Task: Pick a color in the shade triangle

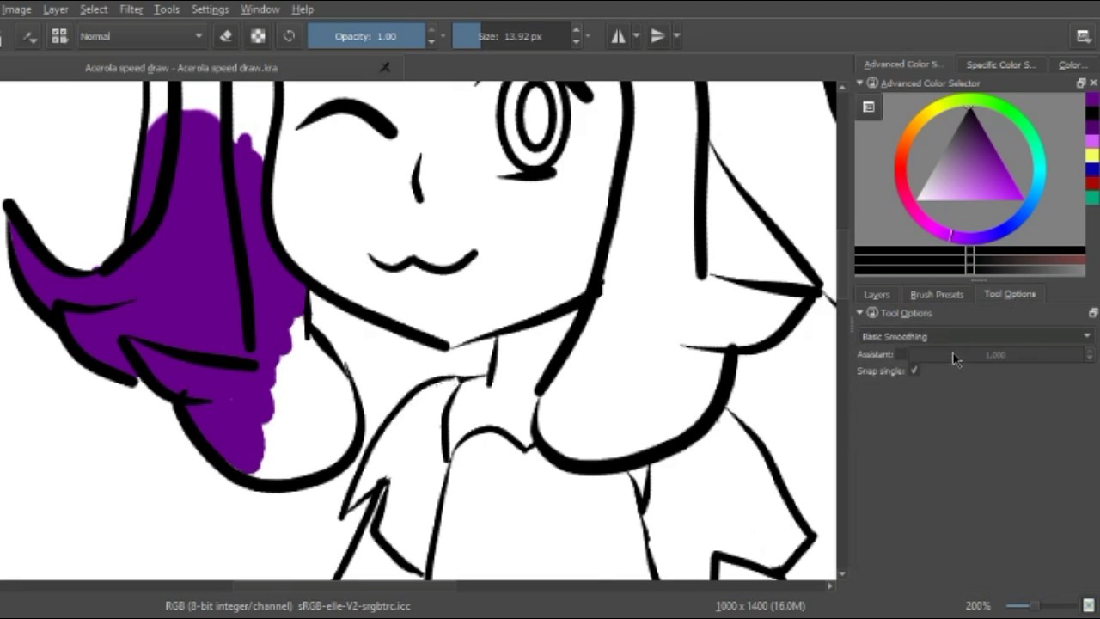Action: click(x=969, y=163)
